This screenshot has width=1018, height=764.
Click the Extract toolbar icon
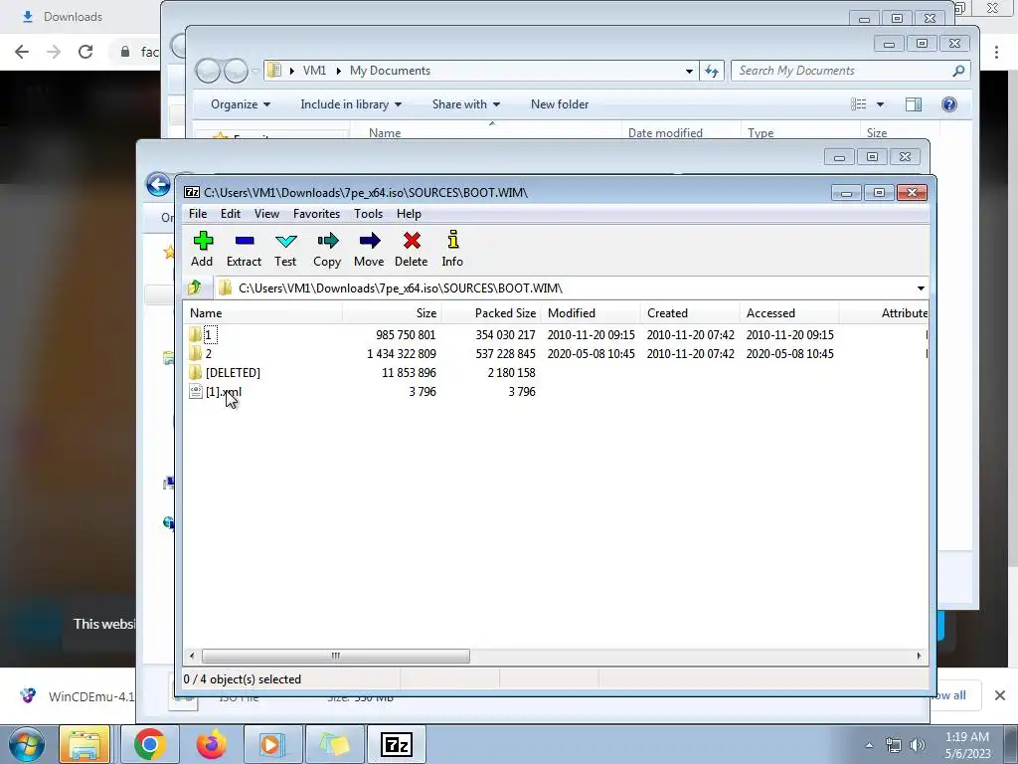pos(244,249)
